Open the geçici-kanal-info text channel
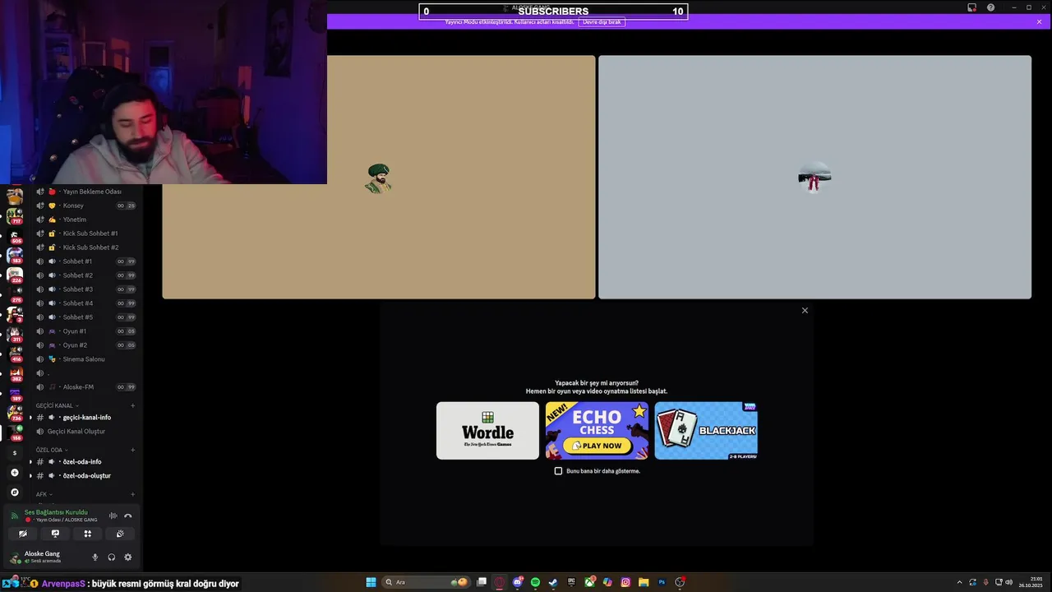1052x592 pixels. (85, 418)
